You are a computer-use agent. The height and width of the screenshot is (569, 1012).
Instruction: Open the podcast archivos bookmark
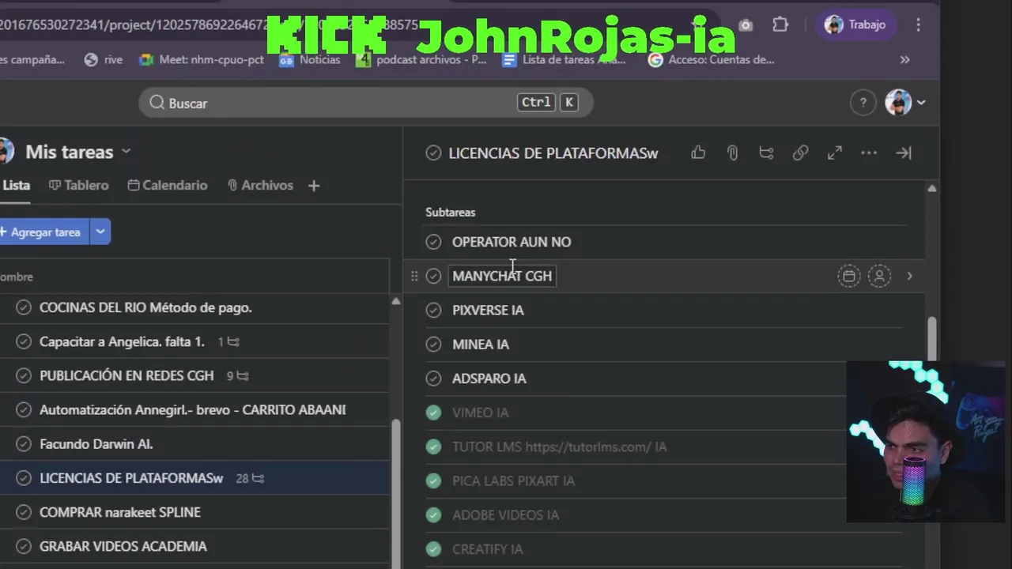421,59
